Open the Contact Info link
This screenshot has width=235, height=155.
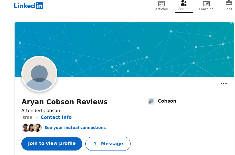click(x=56, y=117)
